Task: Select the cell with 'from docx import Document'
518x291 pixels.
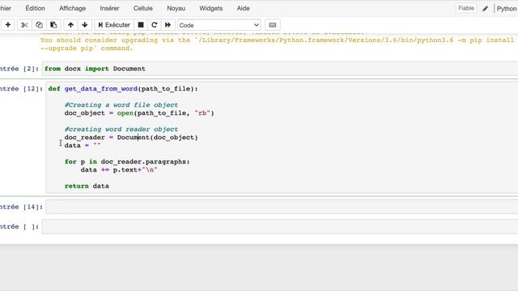Action: tap(280, 69)
